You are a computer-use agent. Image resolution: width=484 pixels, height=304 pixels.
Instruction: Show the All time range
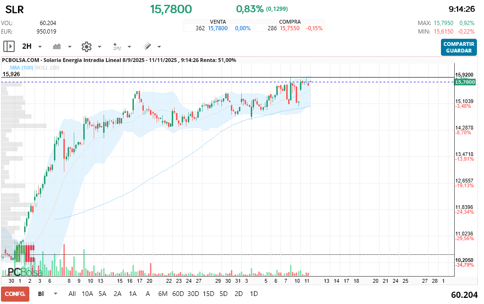72,294
